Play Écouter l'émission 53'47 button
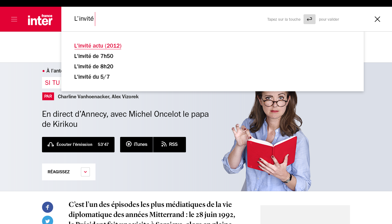The image size is (392, 224). [78, 144]
